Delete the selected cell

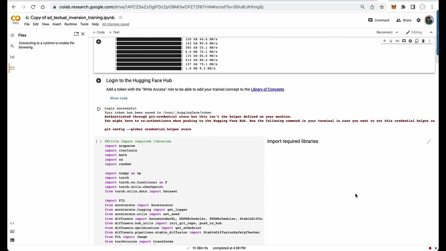pyautogui.click(x=423, y=41)
